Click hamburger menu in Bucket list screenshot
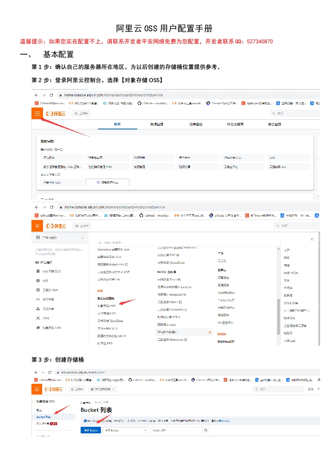This screenshot has width=328, height=464. pyautogui.click(x=37, y=389)
